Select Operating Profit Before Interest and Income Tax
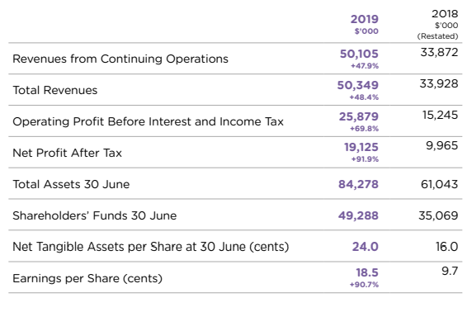472x312 pixels. pos(148,121)
